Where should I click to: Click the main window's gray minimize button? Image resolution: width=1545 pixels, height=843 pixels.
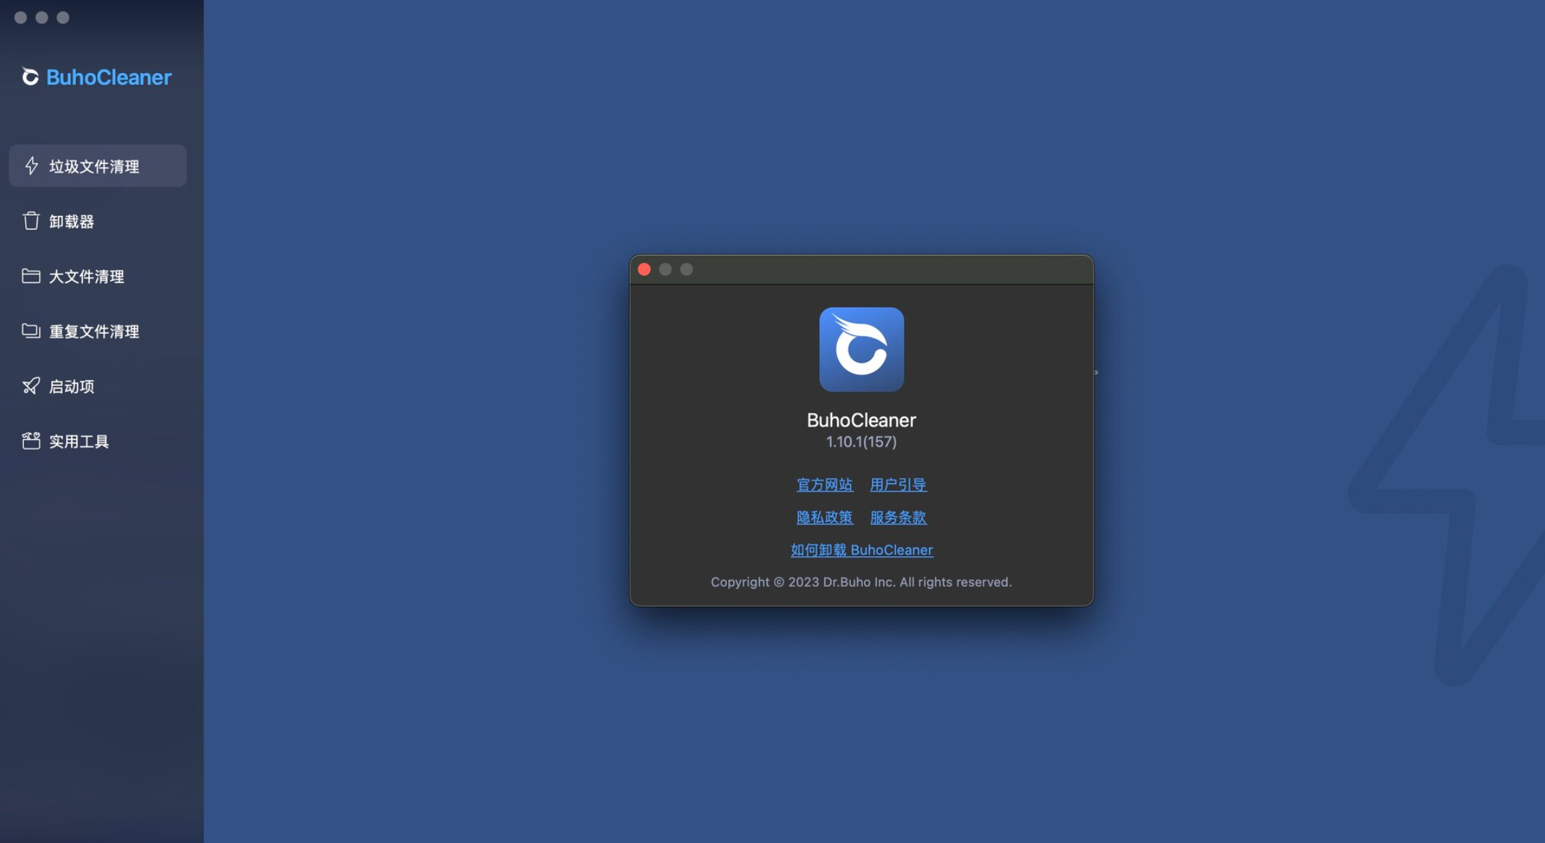(x=42, y=17)
